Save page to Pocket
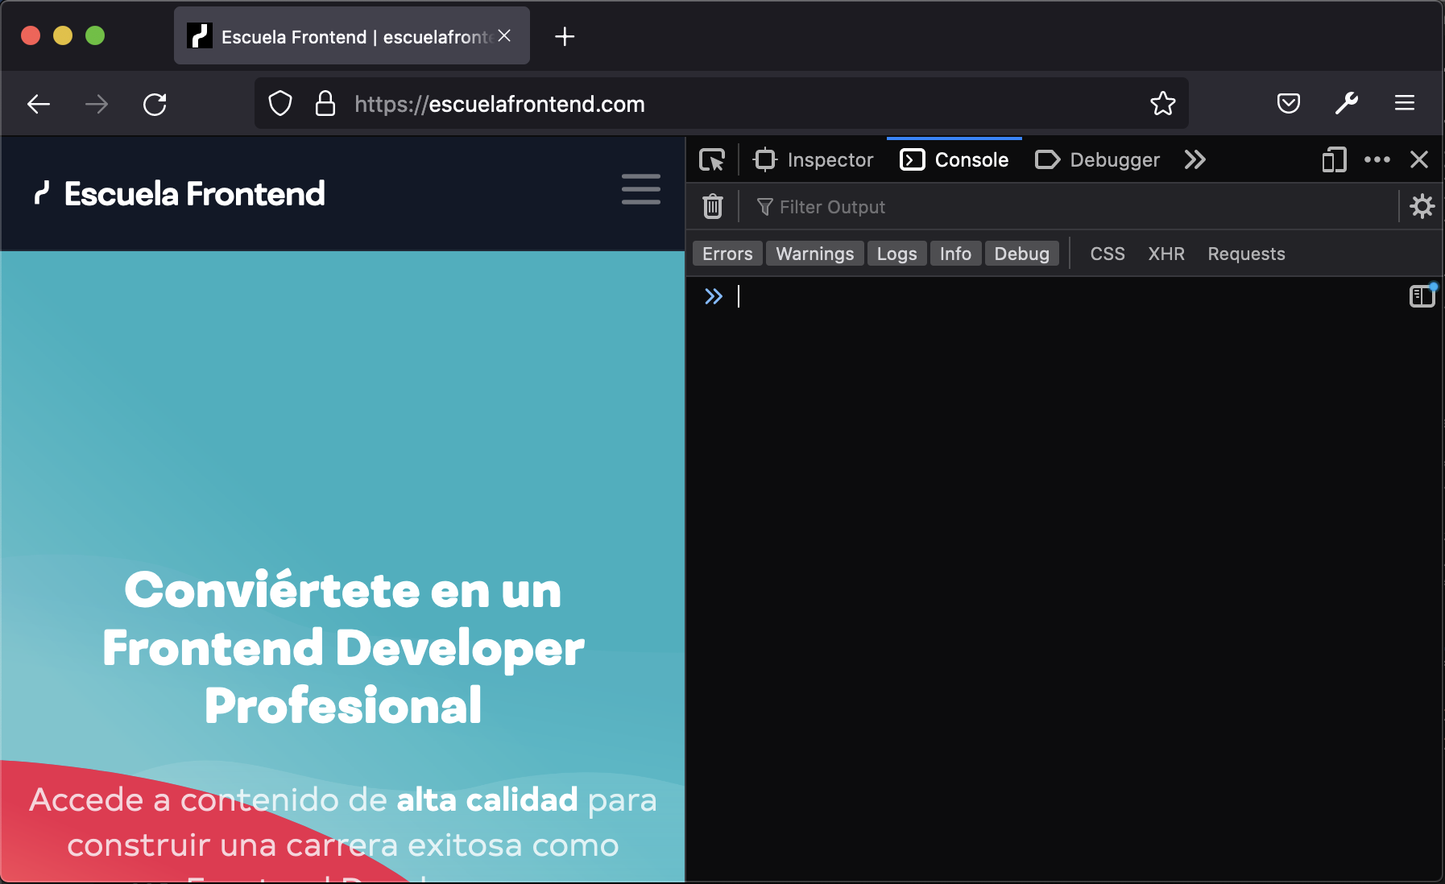 pos(1289,103)
